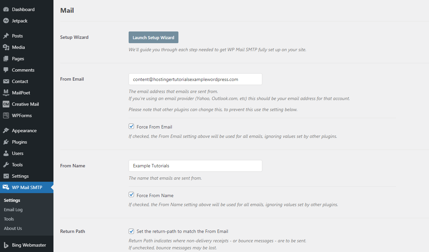
Task: Click the Bing Webmaster icon
Action: click(6, 245)
